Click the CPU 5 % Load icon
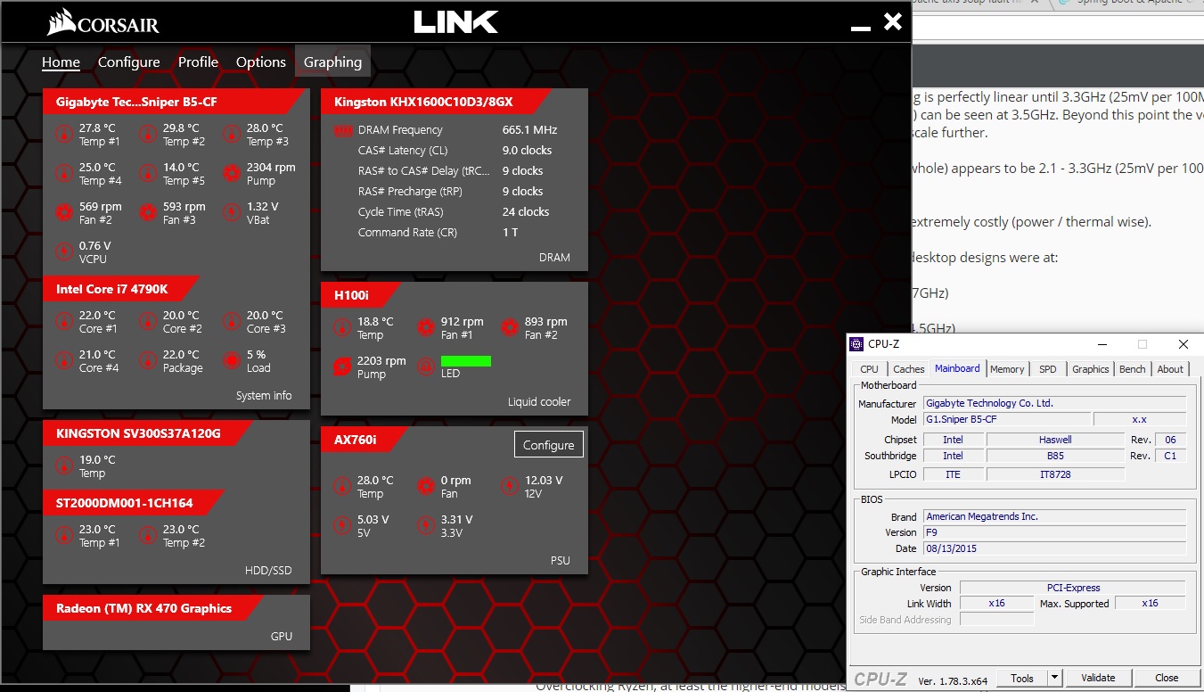The width and height of the screenshot is (1204, 692). [x=232, y=360]
